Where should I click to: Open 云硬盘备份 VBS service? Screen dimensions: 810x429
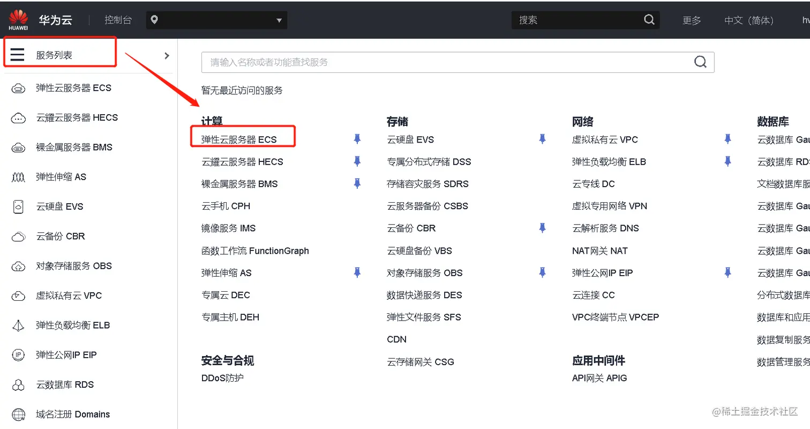419,250
